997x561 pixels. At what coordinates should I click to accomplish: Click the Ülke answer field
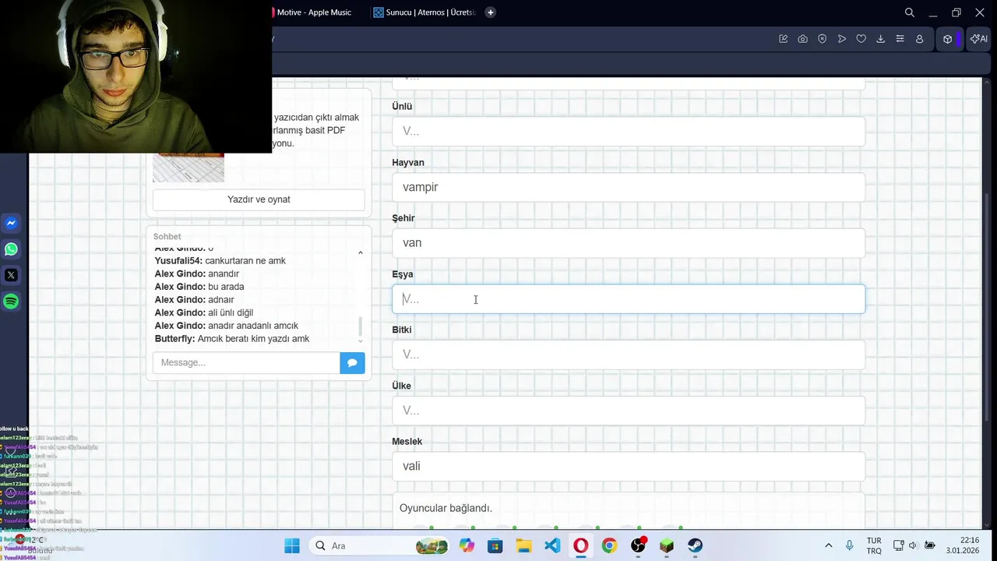[629, 411]
